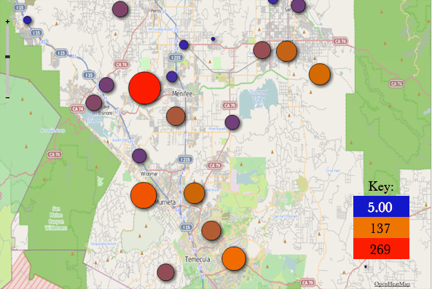Click the zoom slider handle
432x289 pixels.
[x=7, y=57]
